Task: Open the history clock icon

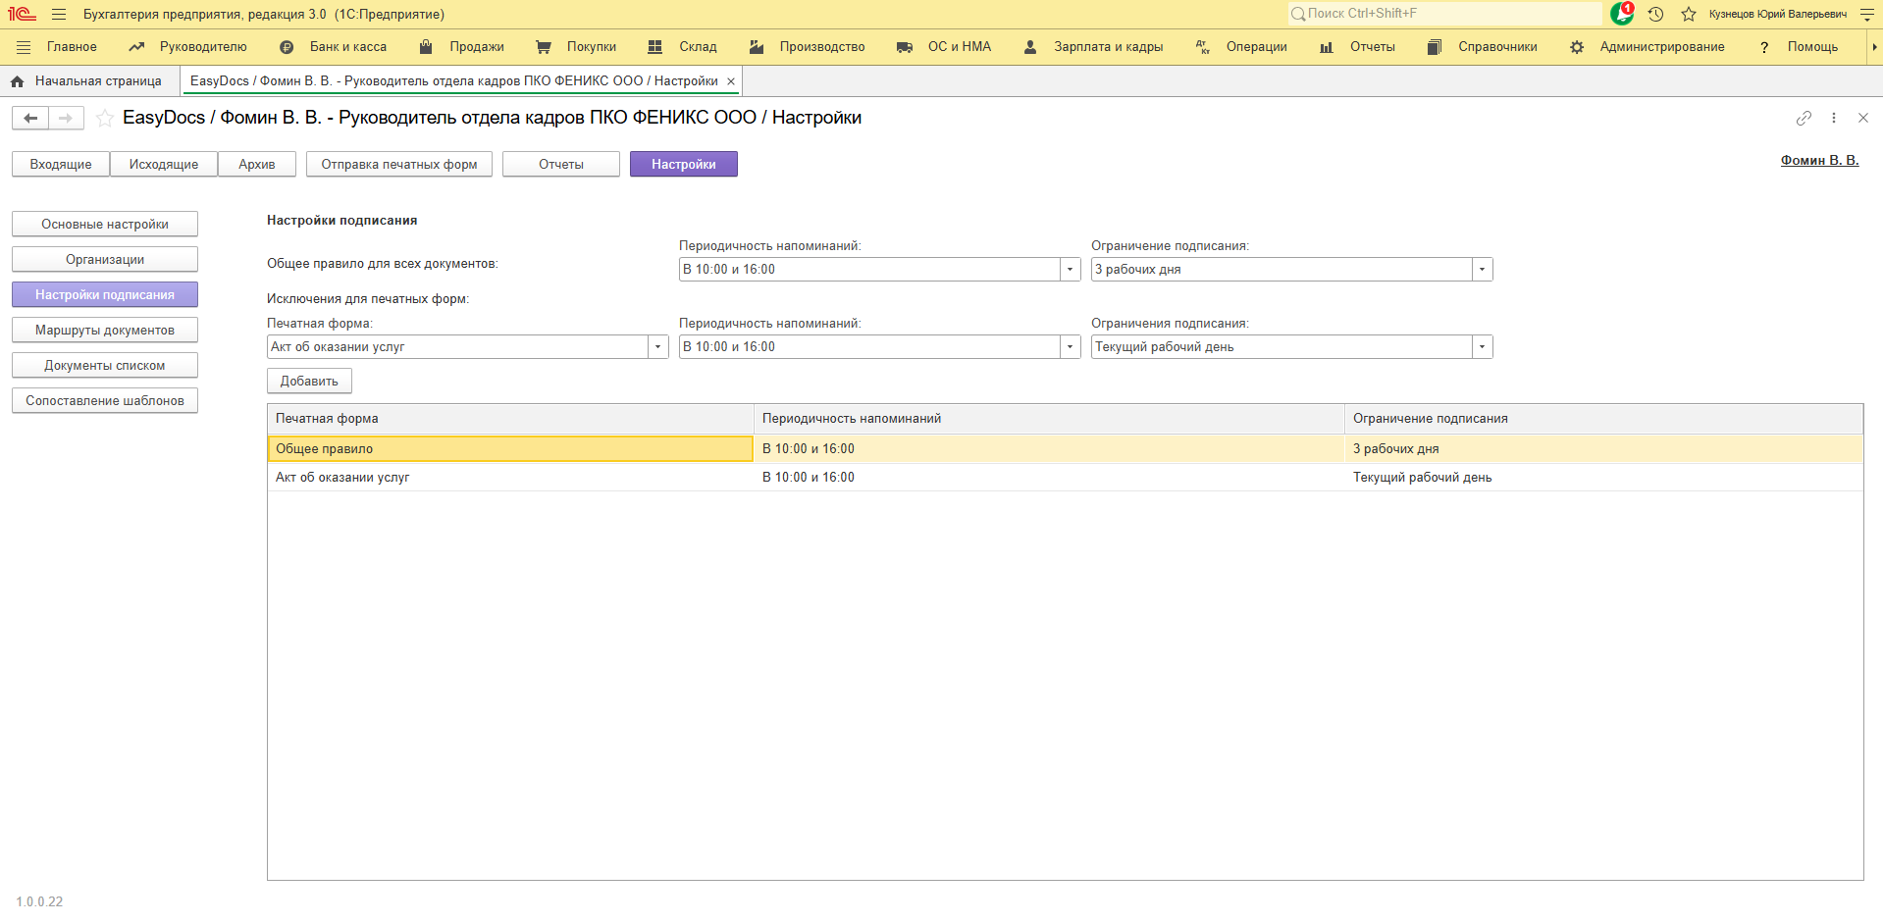Action: 1655,14
